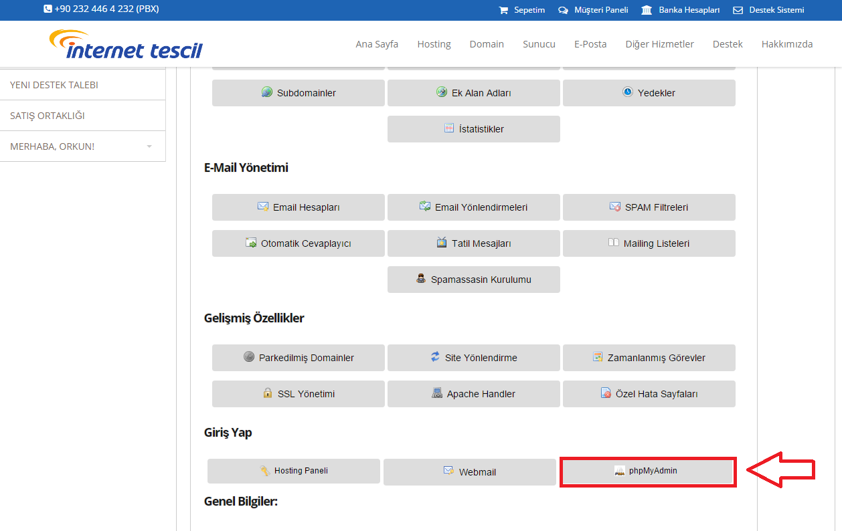
Task: Click the Site Yönlendirme arrows icon
Action: (x=435, y=357)
